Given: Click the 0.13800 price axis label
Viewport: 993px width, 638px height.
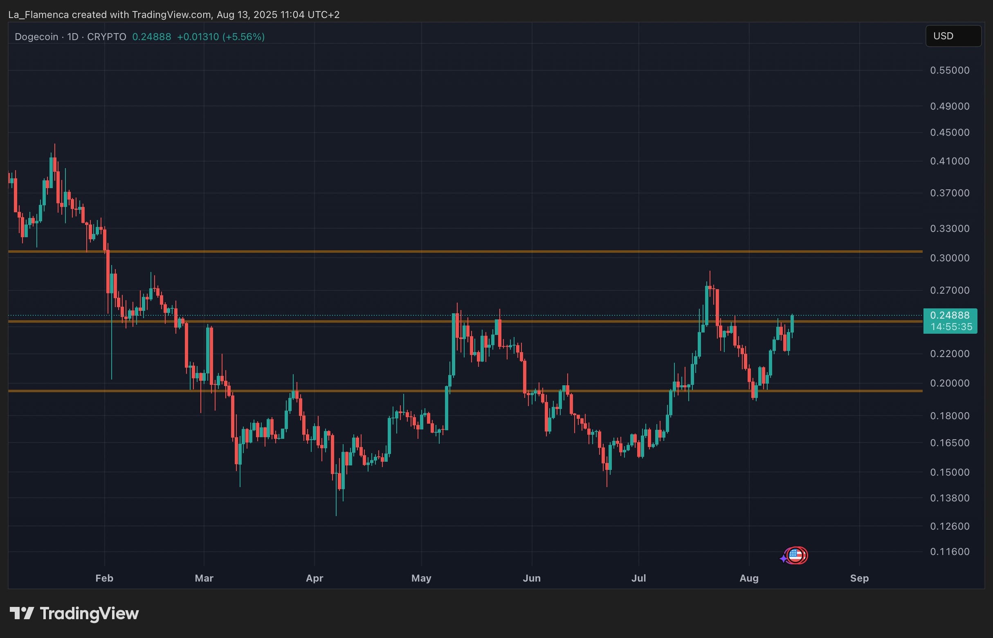Looking at the screenshot, I should 950,498.
